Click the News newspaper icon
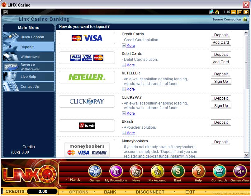The width and height of the screenshot is (251, 196). click(136, 171)
